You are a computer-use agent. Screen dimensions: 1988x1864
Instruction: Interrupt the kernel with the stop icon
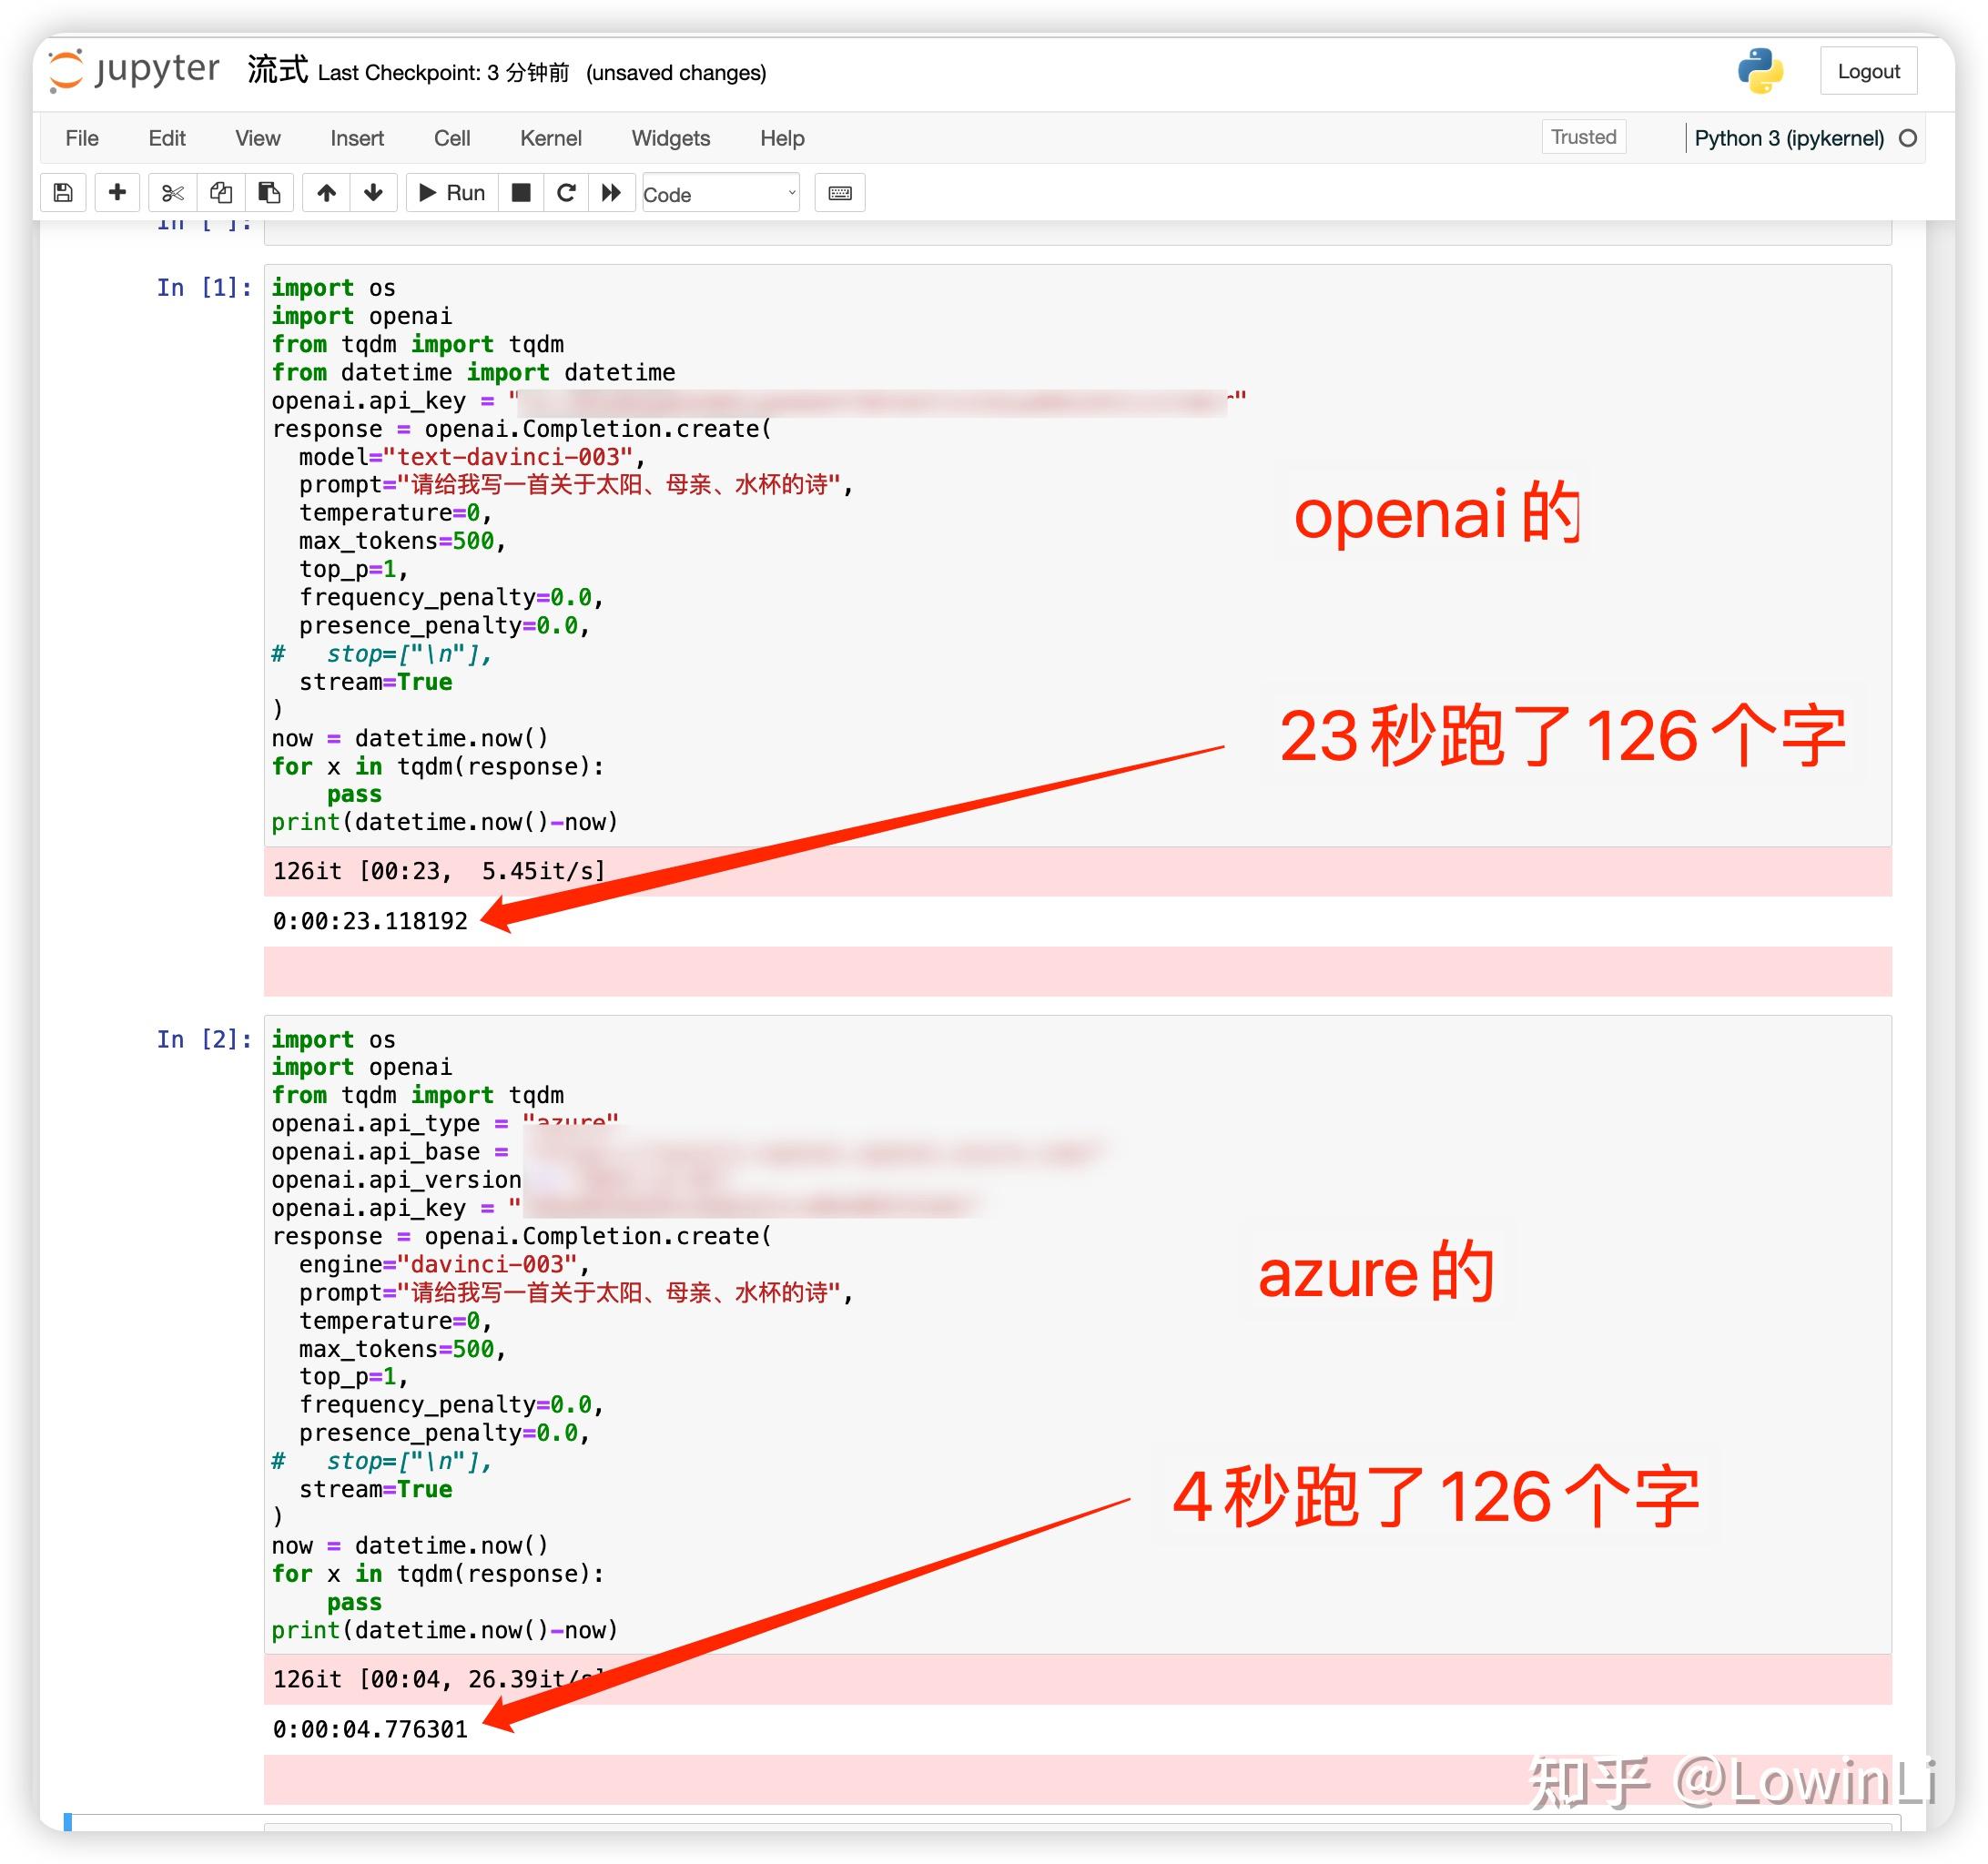pyautogui.click(x=520, y=192)
